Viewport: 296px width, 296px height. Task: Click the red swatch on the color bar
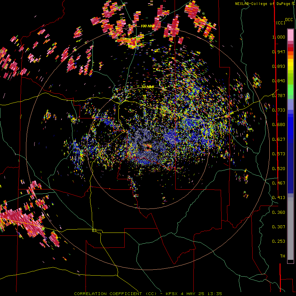(290, 49)
